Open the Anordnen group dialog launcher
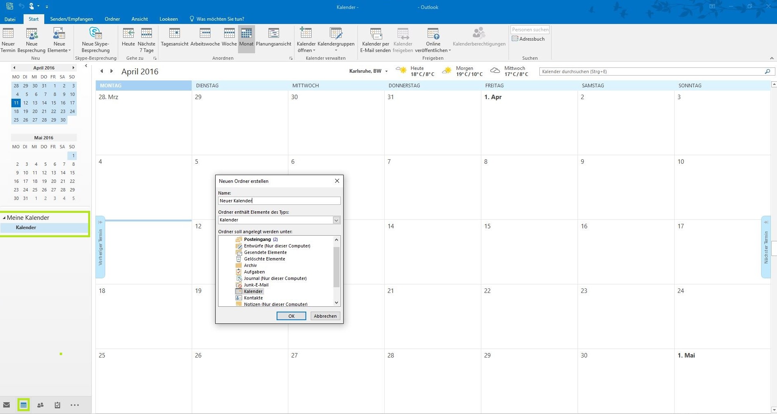The width and height of the screenshot is (777, 414). pyautogui.click(x=291, y=59)
